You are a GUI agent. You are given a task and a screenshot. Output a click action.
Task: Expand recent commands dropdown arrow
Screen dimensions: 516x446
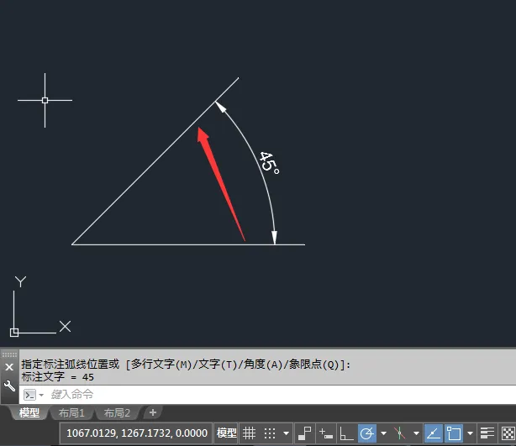pos(41,395)
